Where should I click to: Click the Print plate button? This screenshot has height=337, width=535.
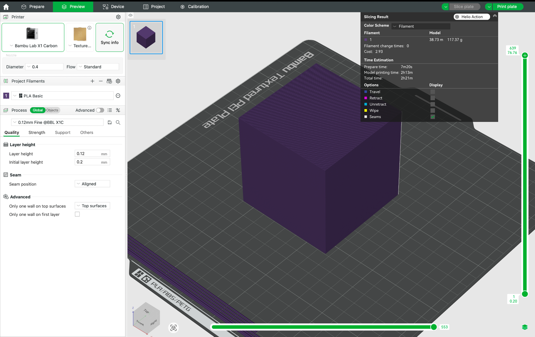click(x=508, y=7)
